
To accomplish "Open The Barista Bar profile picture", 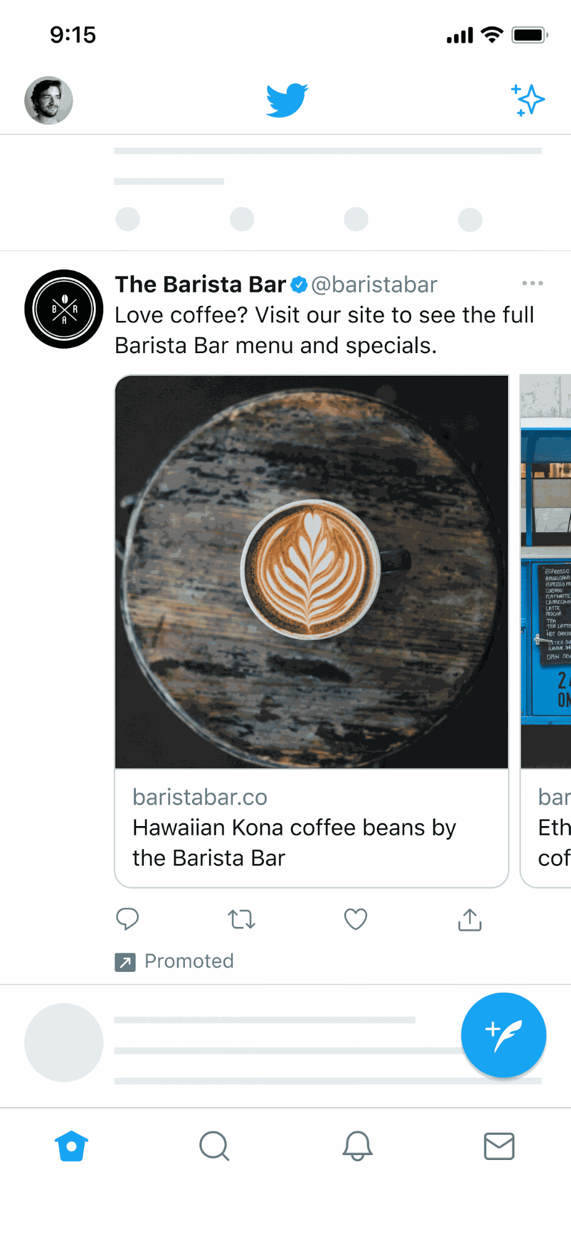I will coord(64,309).
